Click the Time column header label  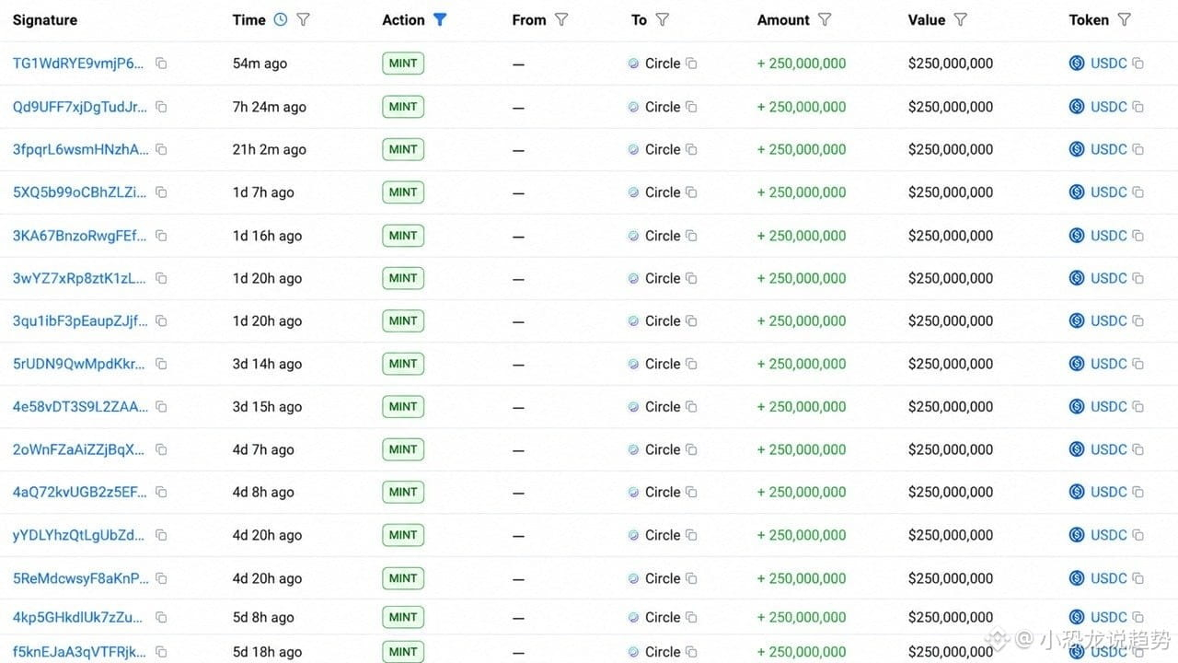[248, 19]
